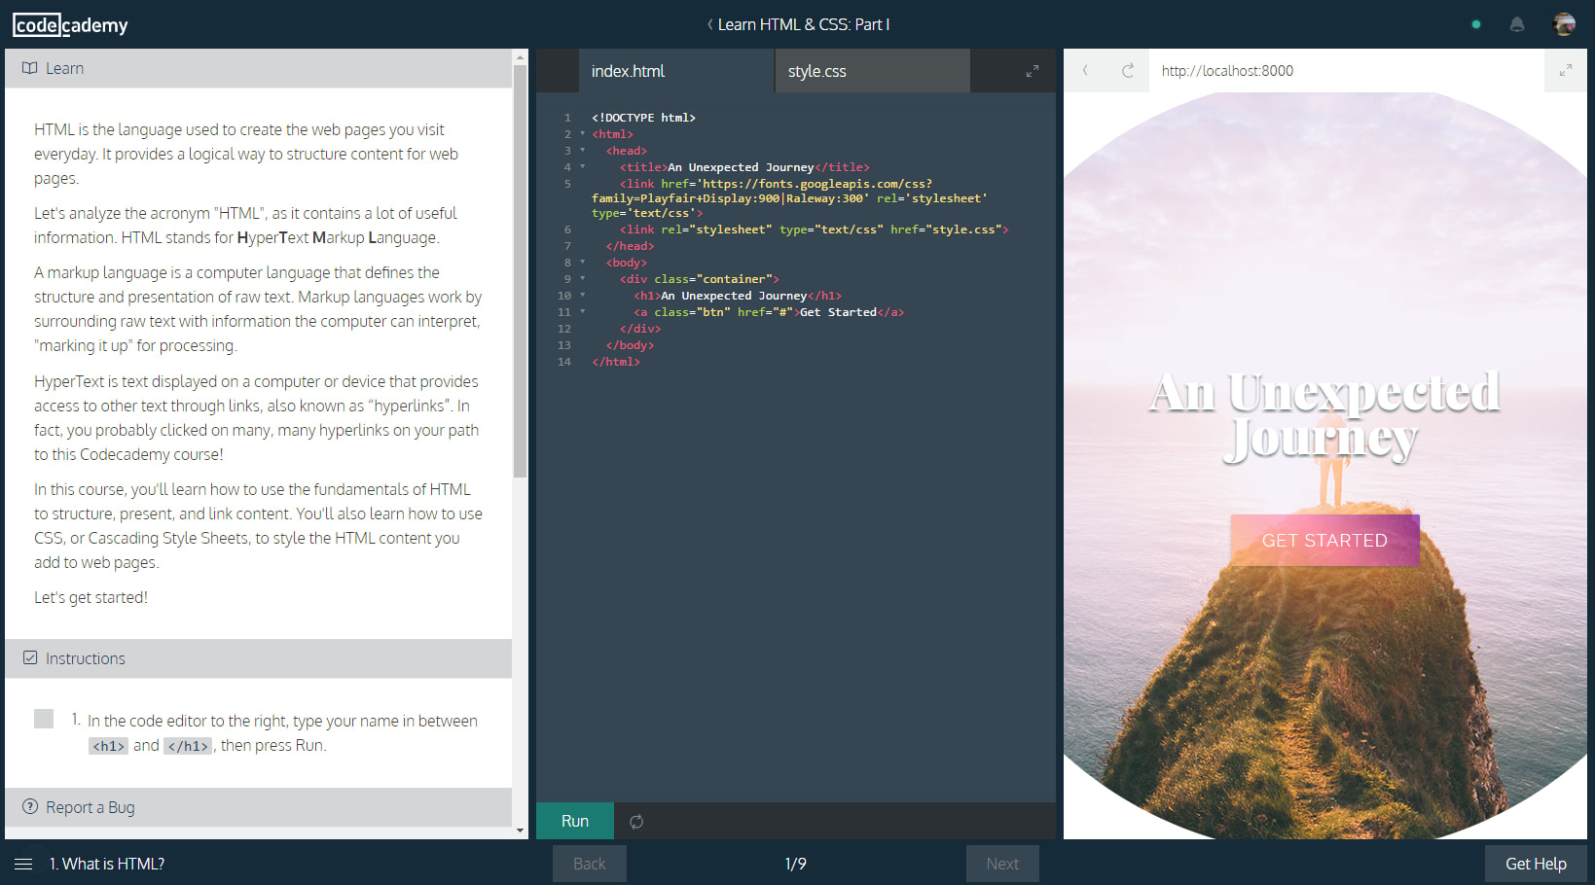Go back in the preview browser
The height and width of the screenshot is (885, 1595).
(1085, 70)
